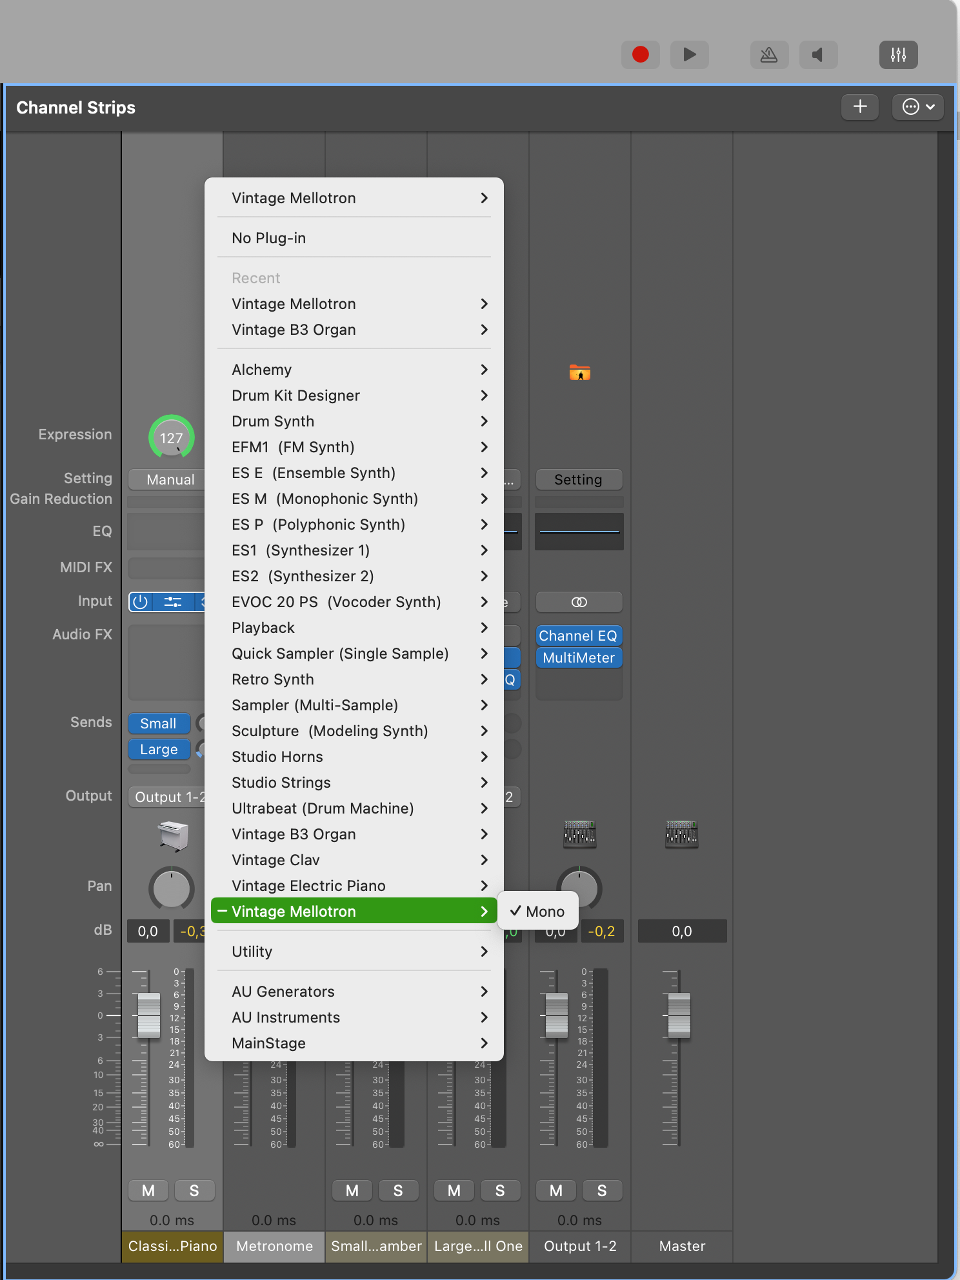The height and width of the screenshot is (1280, 960).
Task: Select Playback instrument menu entry
Action: tap(354, 628)
